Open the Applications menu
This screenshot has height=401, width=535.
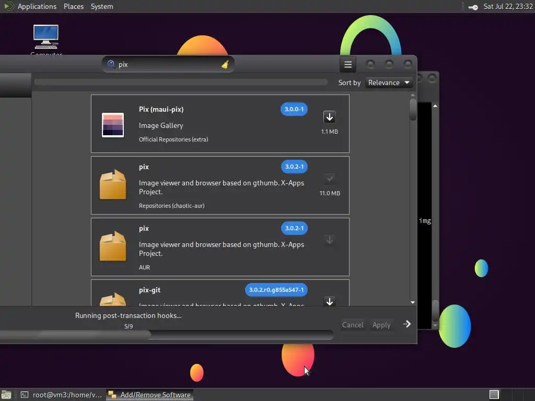pos(37,6)
